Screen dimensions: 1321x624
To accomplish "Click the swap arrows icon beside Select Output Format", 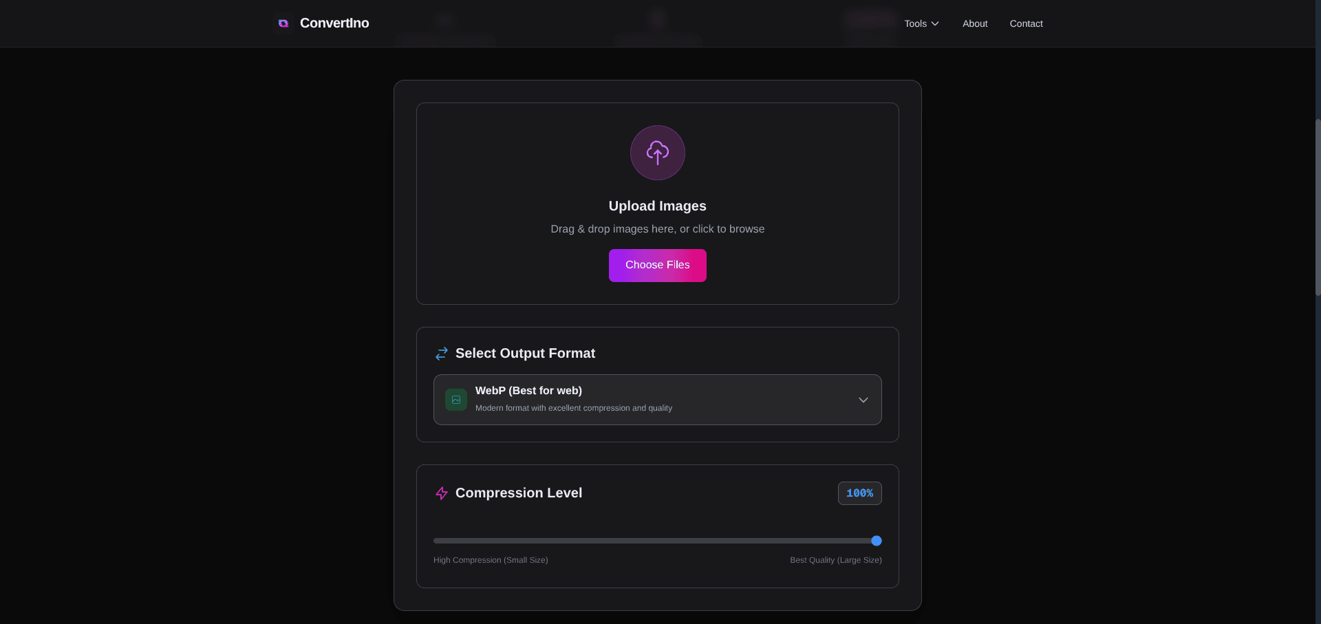I will (x=441, y=353).
